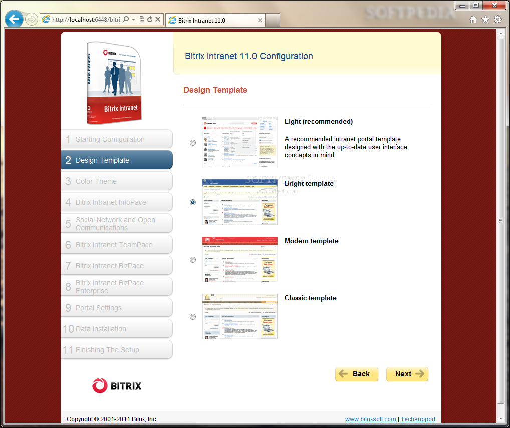Screen dimensions: 510x428
Task: Go to step 1 Starting Configuration
Action: 116,139
